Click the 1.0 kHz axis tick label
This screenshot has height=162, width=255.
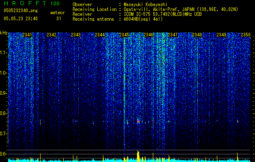(x=4, y=73)
